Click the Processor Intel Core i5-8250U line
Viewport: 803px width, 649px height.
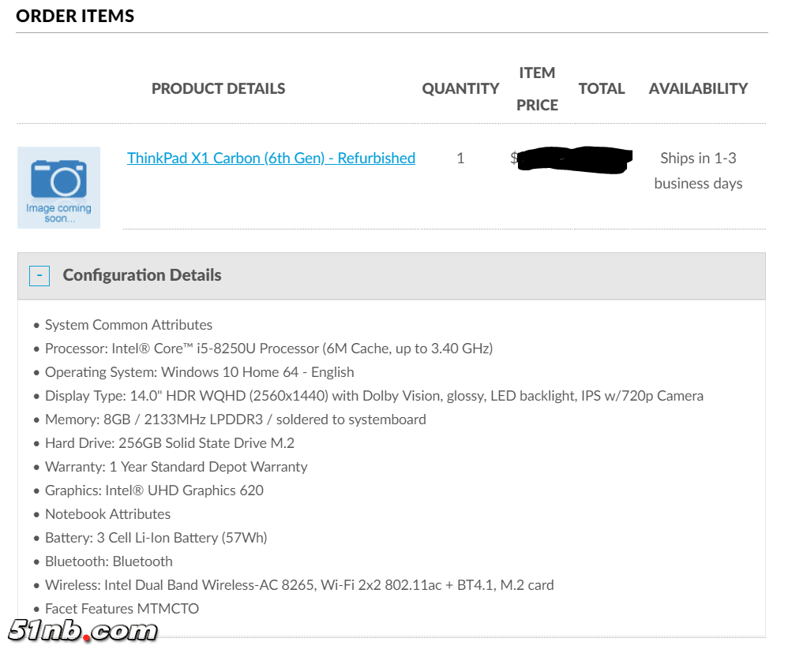pos(268,349)
